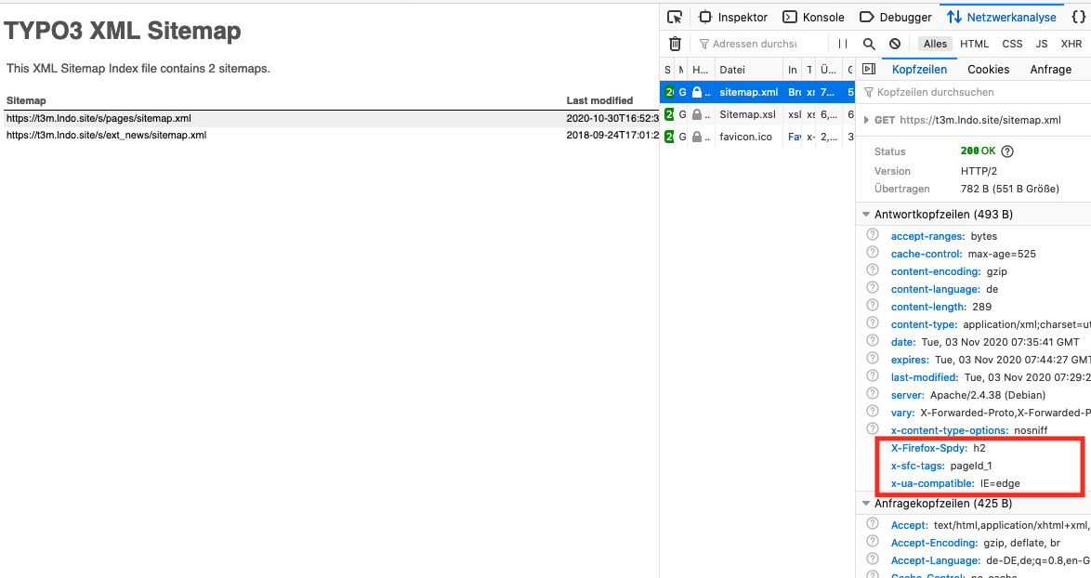The image size is (1091, 578).
Task: Pause network recording
Action: 843,44
